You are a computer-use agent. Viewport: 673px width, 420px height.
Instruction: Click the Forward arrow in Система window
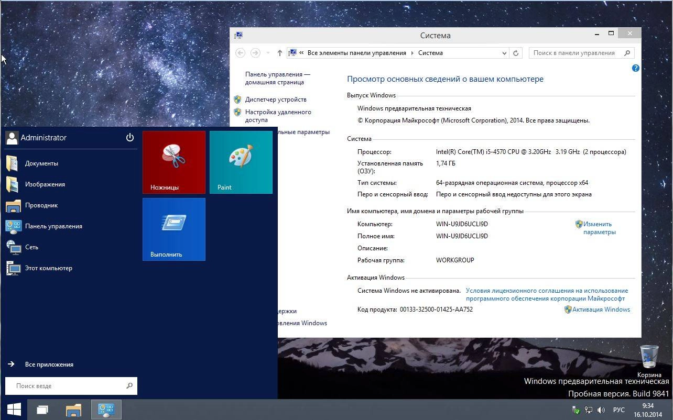pos(255,53)
